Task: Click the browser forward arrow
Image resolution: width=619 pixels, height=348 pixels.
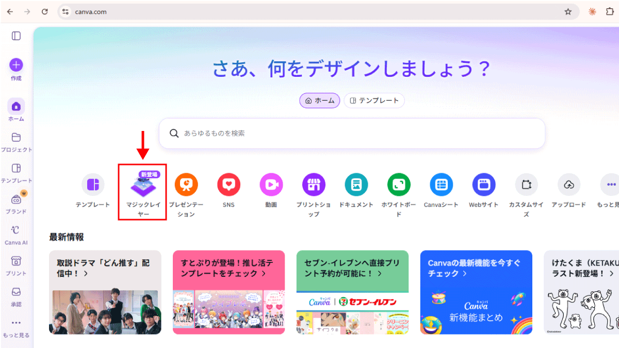Action: click(27, 11)
